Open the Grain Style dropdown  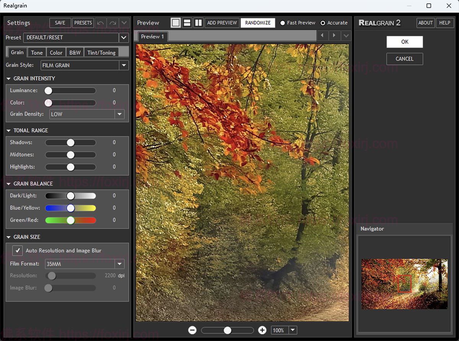(x=124, y=65)
